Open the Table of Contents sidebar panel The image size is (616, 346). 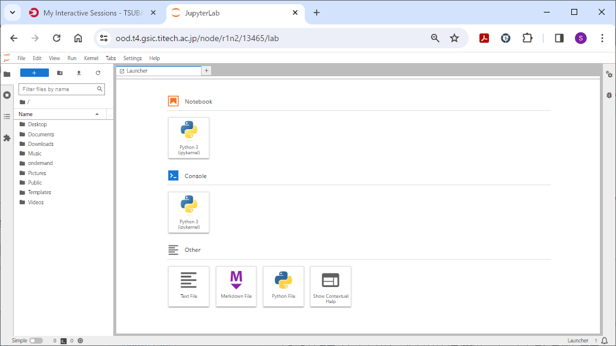7,116
